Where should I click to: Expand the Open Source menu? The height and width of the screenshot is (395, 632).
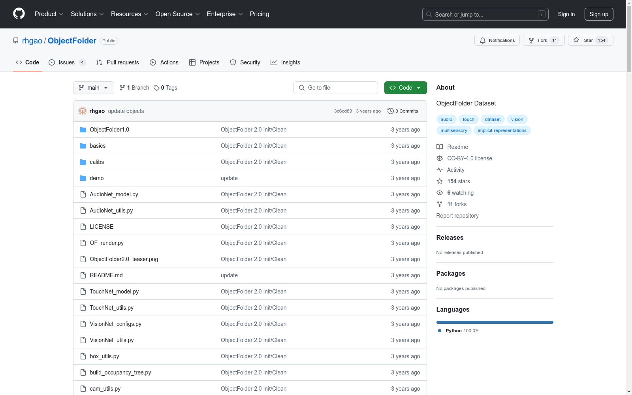tap(178, 14)
